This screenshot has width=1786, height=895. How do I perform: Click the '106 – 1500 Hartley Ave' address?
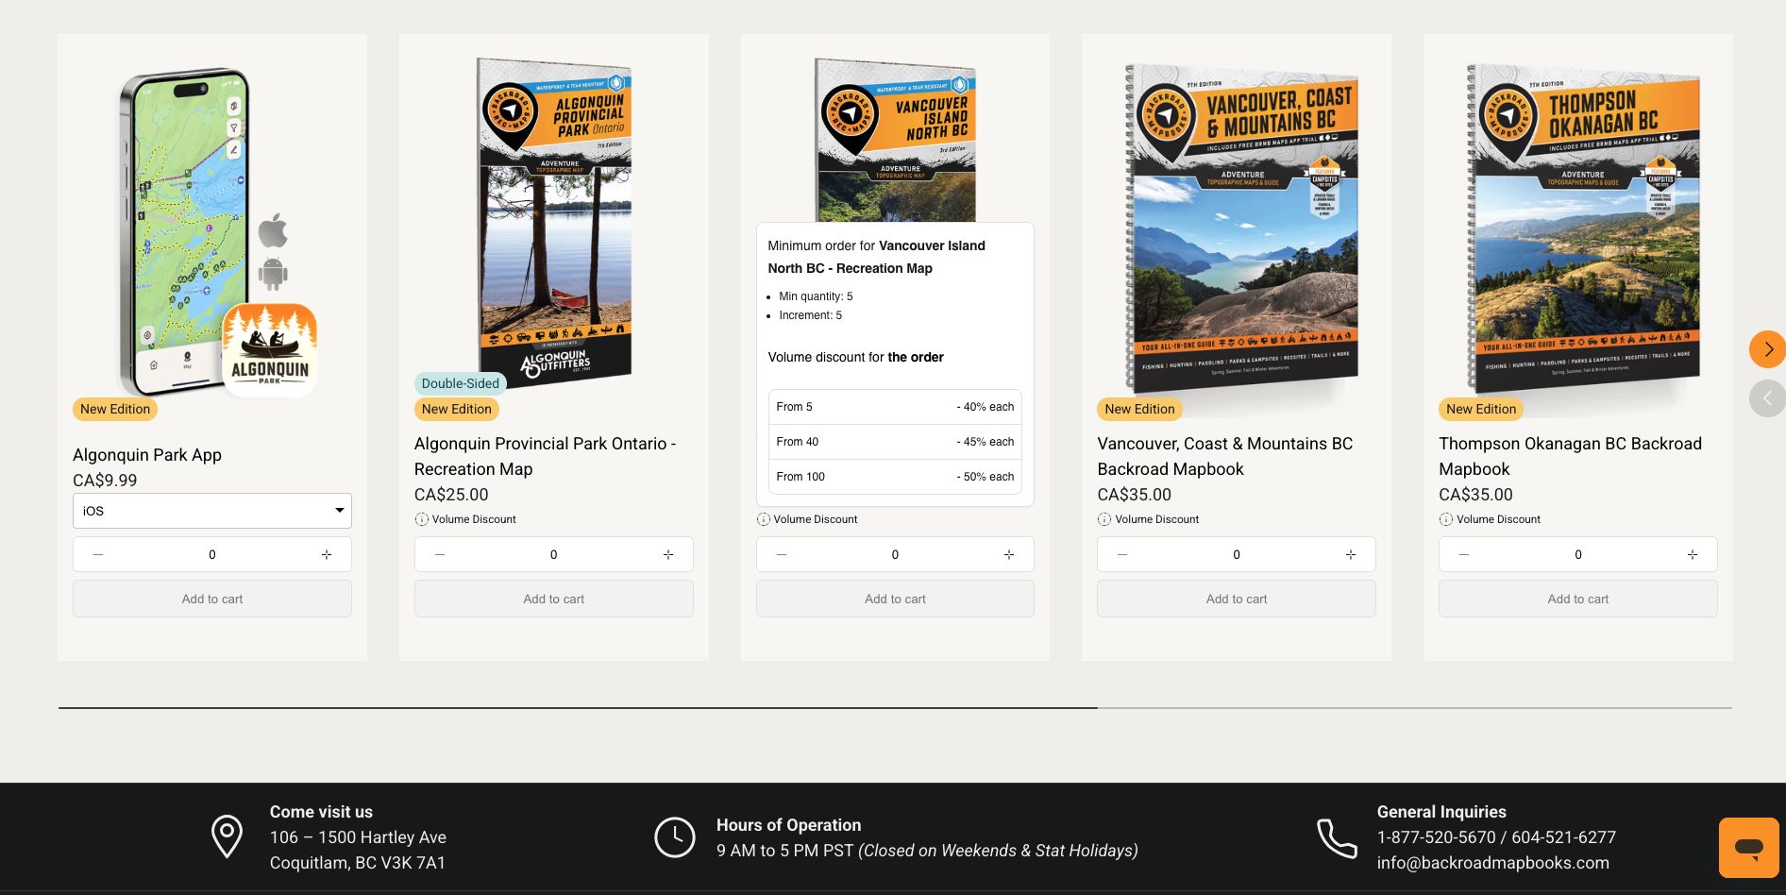click(358, 837)
